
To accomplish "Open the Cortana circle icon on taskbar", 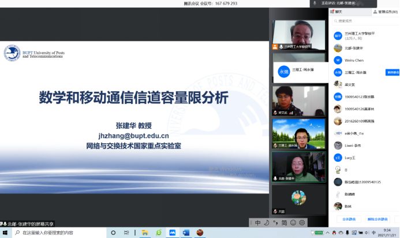I will tap(112, 232).
